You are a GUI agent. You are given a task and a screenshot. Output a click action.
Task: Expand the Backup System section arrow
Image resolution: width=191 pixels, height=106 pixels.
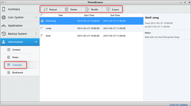(x=36, y=34)
